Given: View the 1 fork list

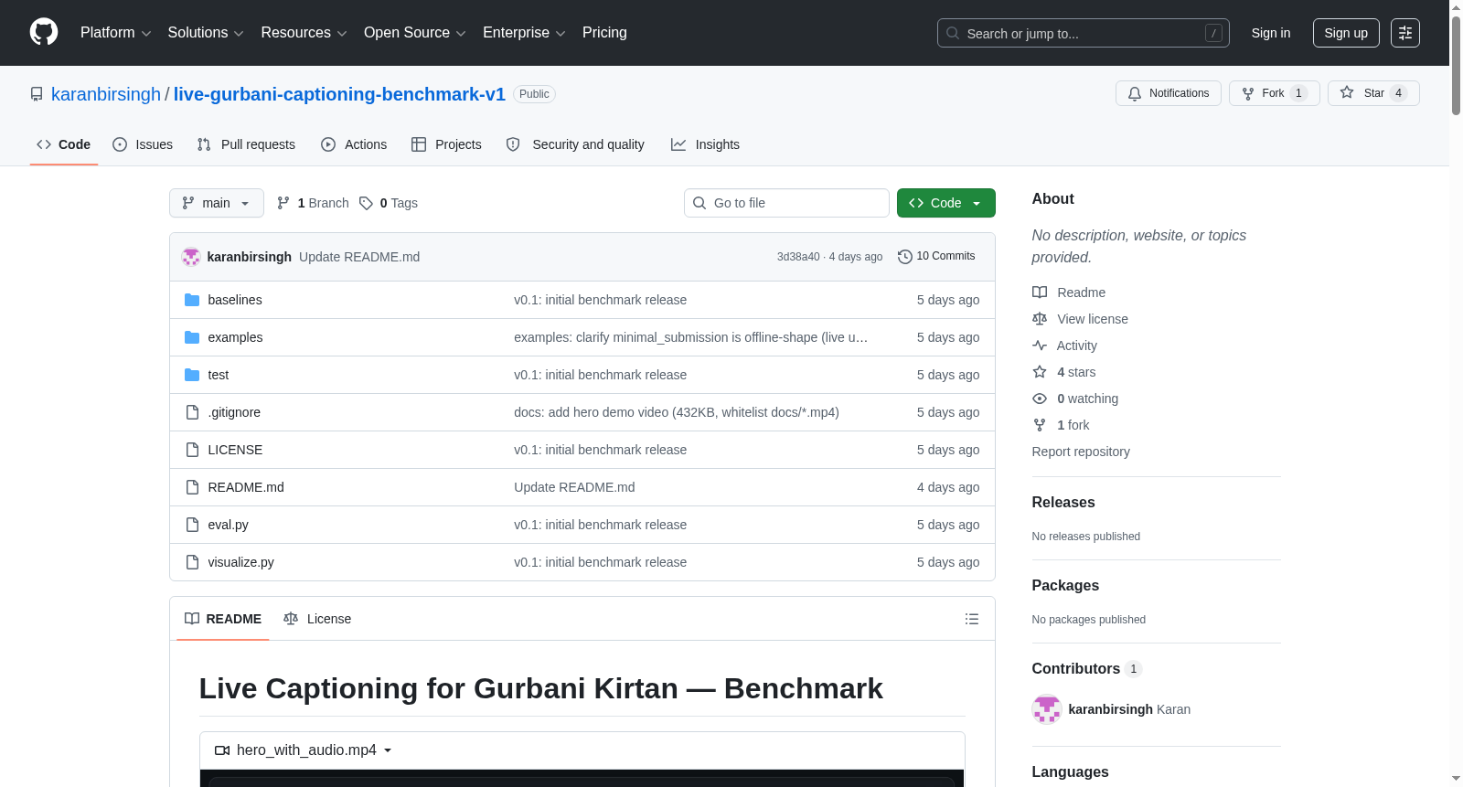Looking at the screenshot, I should click(1061, 425).
